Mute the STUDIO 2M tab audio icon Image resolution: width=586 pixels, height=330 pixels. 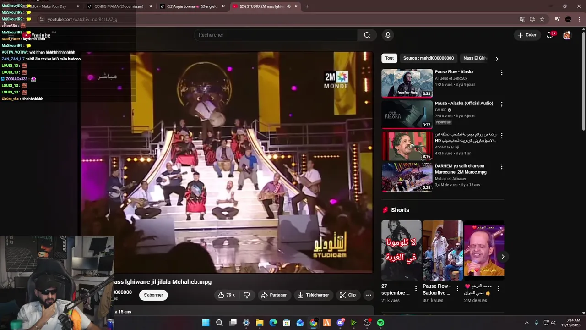pos(288,6)
